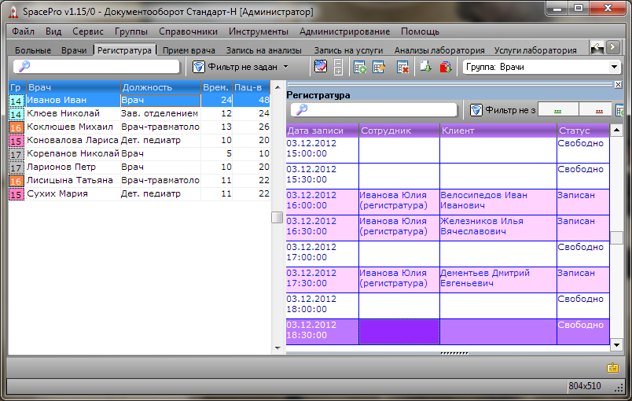Click client cell Железников Илья Вячеславович
The image size is (632, 401).
point(498,228)
